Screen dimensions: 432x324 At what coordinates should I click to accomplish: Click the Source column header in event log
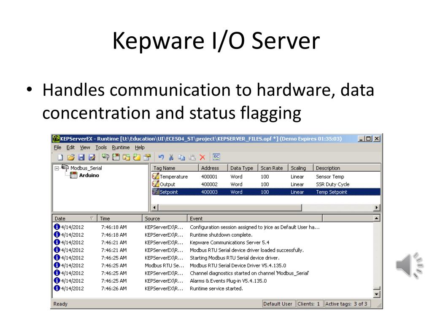tap(165, 219)
